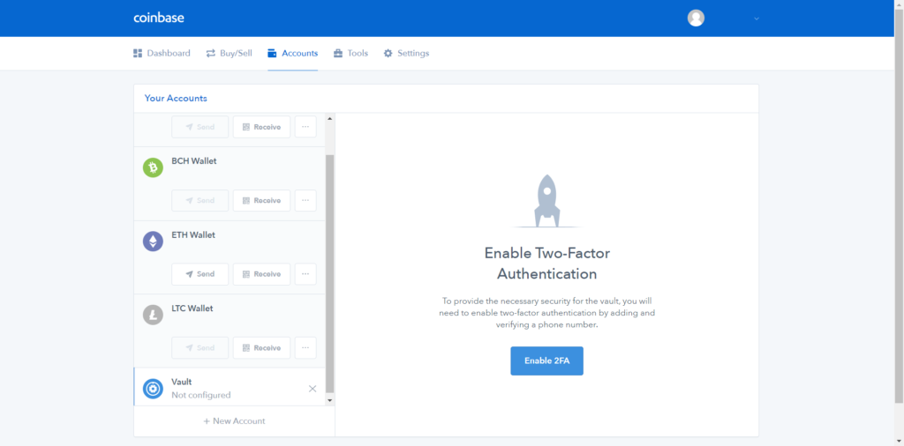
Task: Go to the Dashboard tab
Action: pyautogui.click(x=162, y=54)
